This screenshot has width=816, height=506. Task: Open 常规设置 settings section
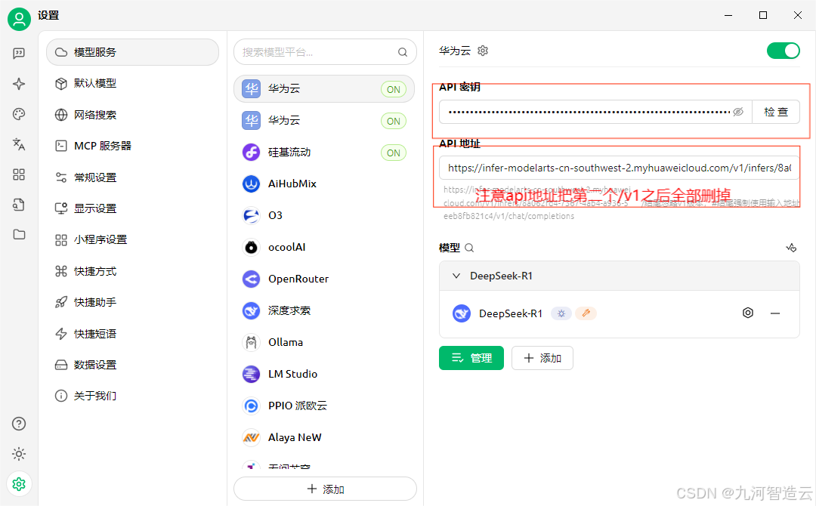click(x=132, y=177)
